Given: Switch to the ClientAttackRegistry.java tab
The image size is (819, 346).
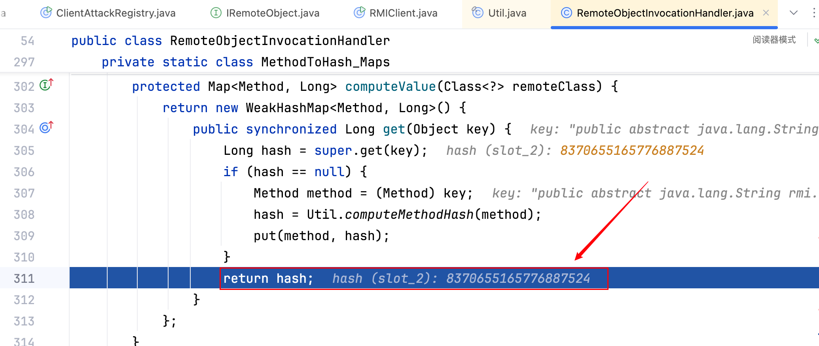Looking at the screenshot, I should pyautogui.click(x=116, y=13).
